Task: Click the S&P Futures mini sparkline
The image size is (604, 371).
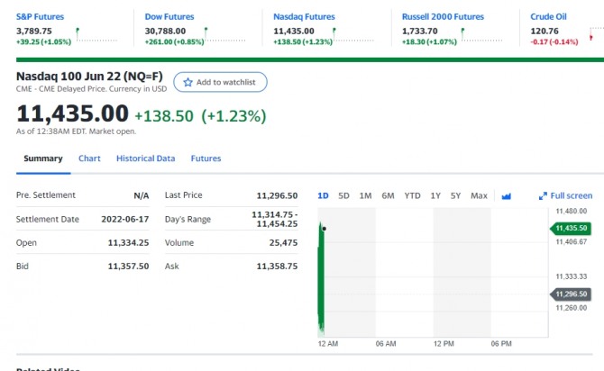Action: (x=99, y=36)
